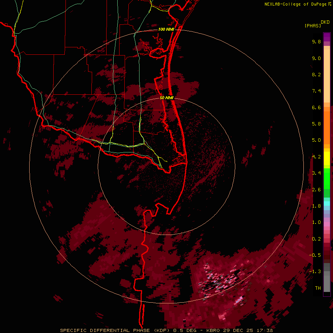
Task: Click the -1.3 legend value
Action: [x=315, y=272]
